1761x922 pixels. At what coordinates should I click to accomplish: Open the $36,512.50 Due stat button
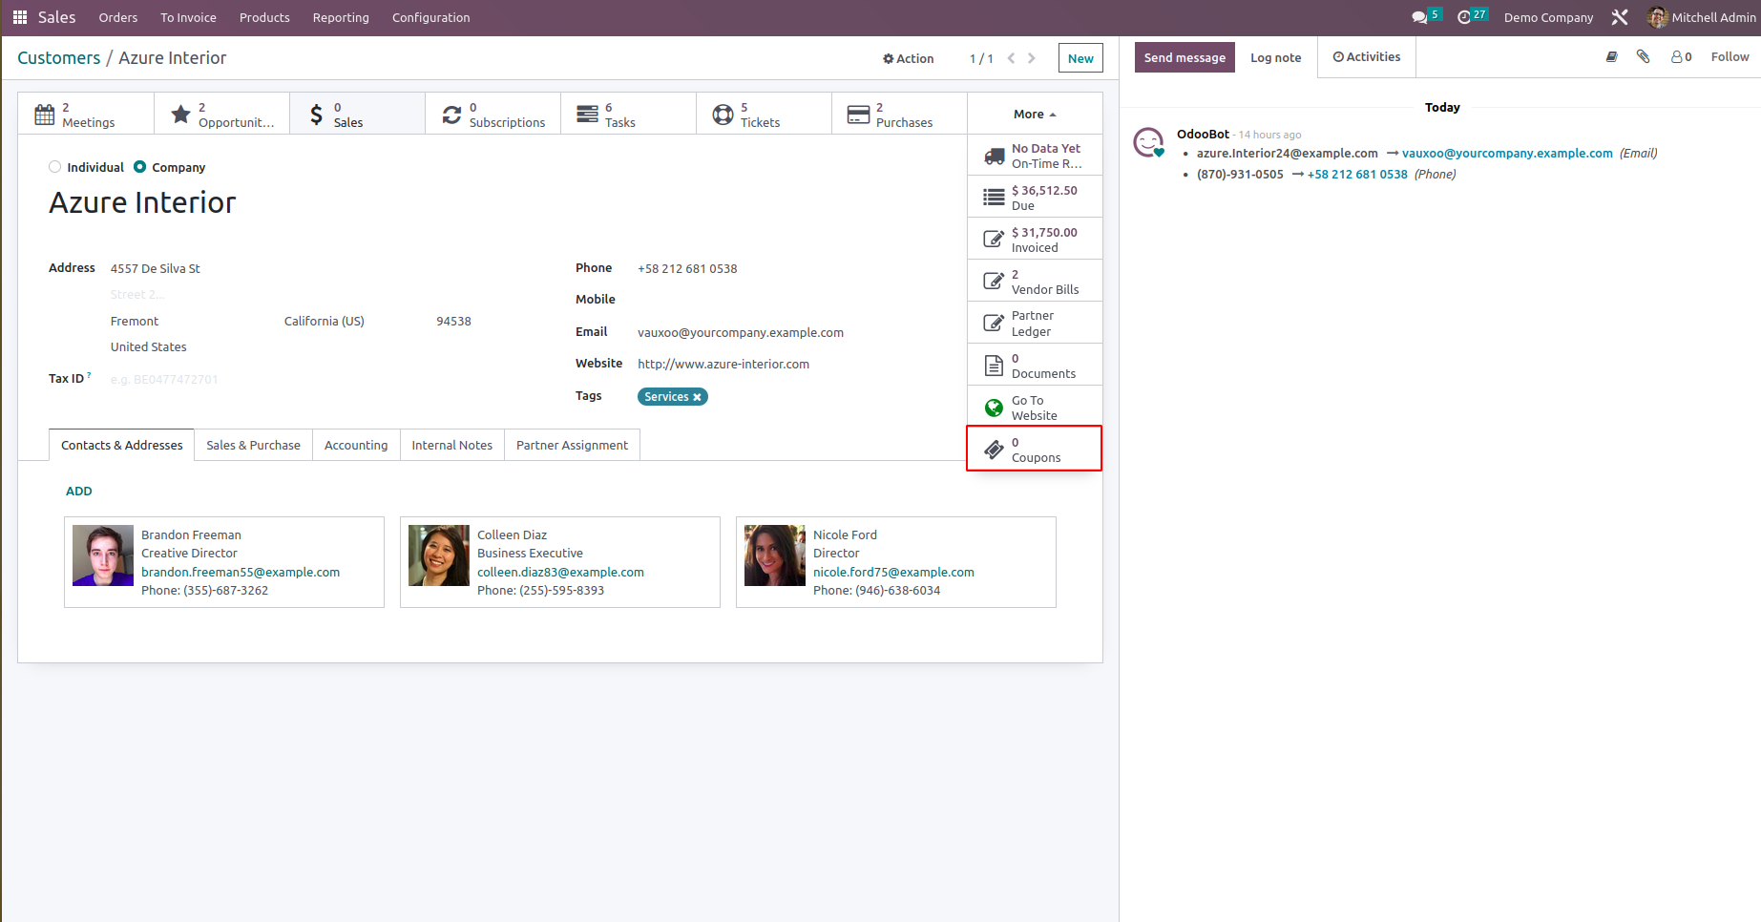(x=1035, y=198)
